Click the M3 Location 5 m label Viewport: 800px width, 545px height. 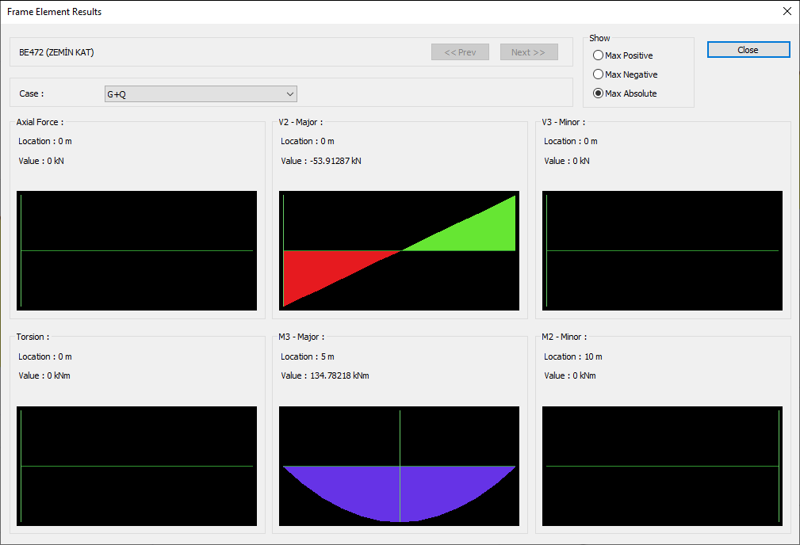[307, 356]
